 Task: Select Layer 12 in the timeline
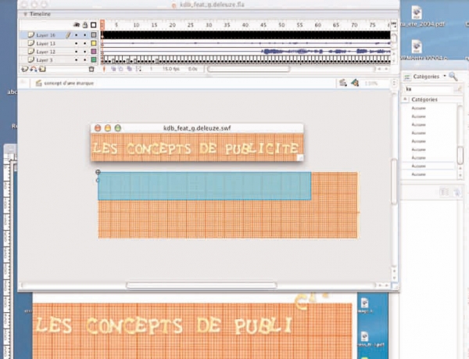click(46, 52)
